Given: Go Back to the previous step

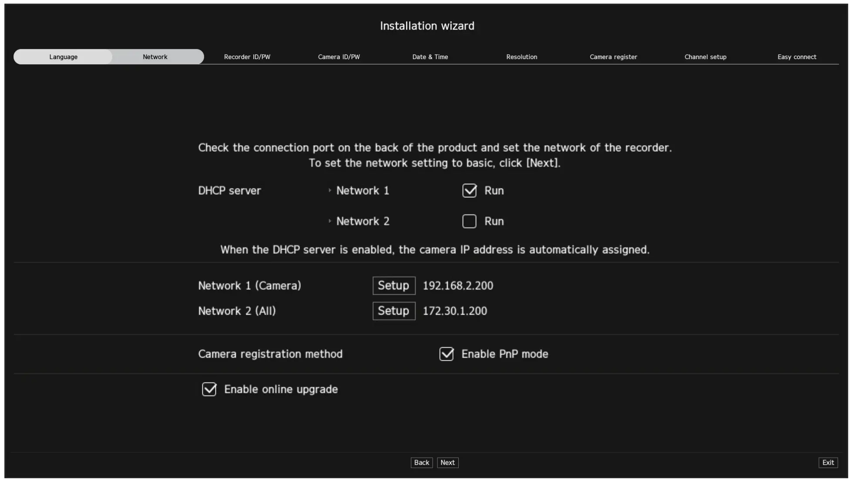Looking at the screenshot, I should [421, 462].
